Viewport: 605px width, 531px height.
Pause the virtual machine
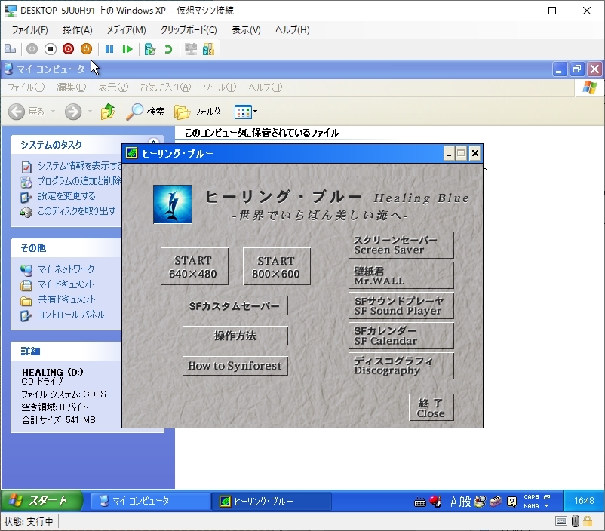click(x=109, y=49)
